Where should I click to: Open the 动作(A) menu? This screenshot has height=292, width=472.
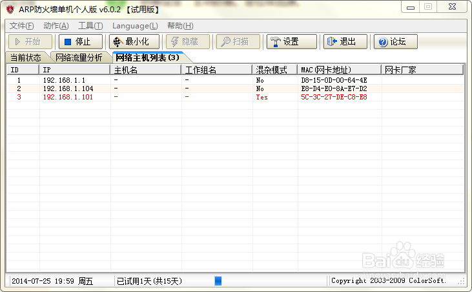pyautogui.click(x=56, y=26)
